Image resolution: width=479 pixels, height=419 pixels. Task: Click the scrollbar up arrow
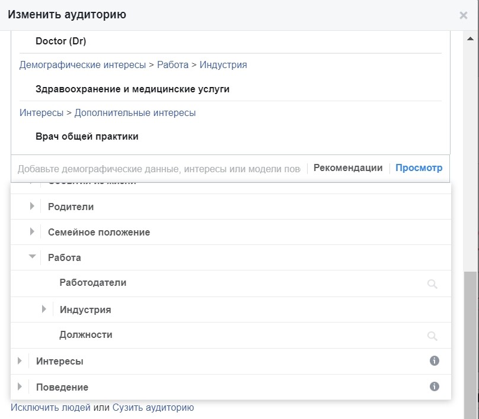471,38
